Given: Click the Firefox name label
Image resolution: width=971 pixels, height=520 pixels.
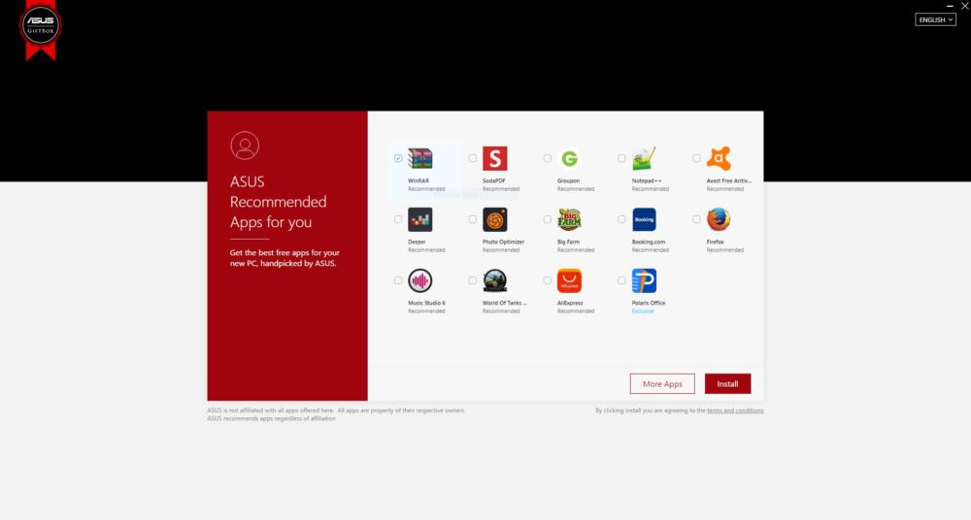Looking at the screenshot, I should (x=716, y=242).
